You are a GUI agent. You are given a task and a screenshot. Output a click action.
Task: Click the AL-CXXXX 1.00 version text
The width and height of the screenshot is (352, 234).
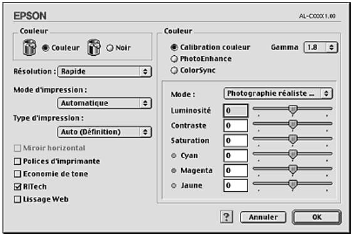(x=317, y=16)
